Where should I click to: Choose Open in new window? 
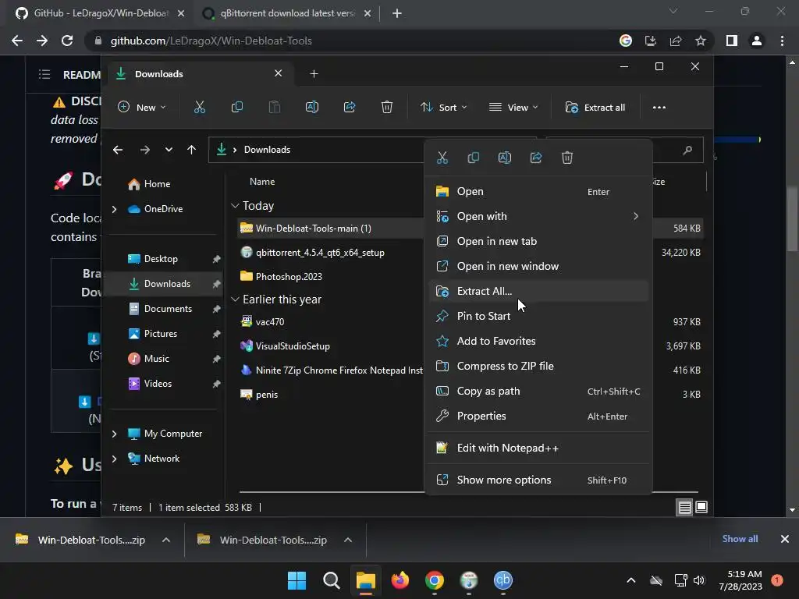coord(538,267)
